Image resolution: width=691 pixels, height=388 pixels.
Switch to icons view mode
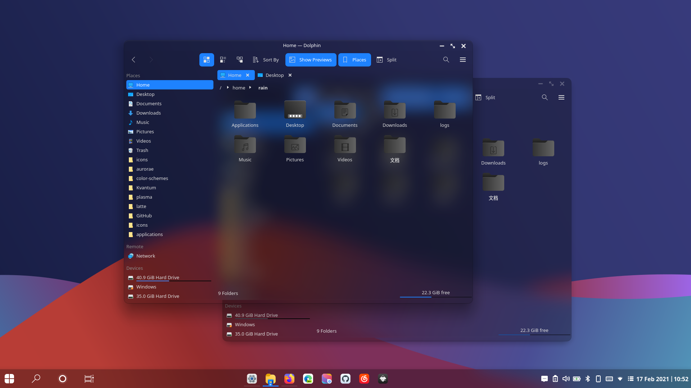[207, 60]
